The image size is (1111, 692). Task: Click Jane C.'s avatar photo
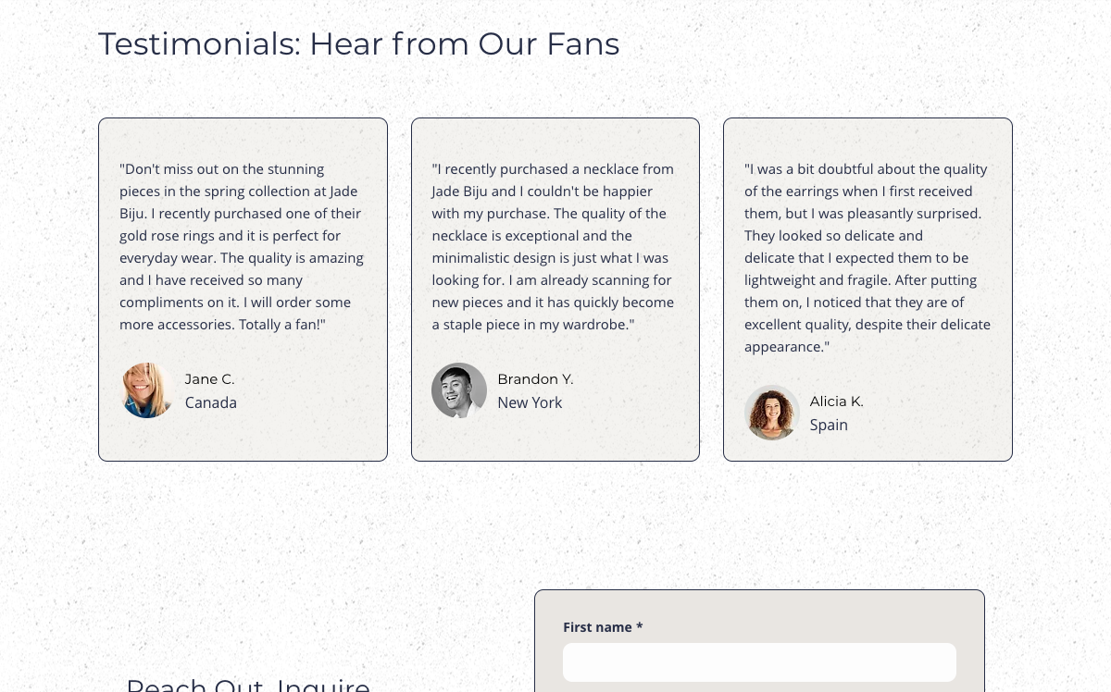point(147,390)
